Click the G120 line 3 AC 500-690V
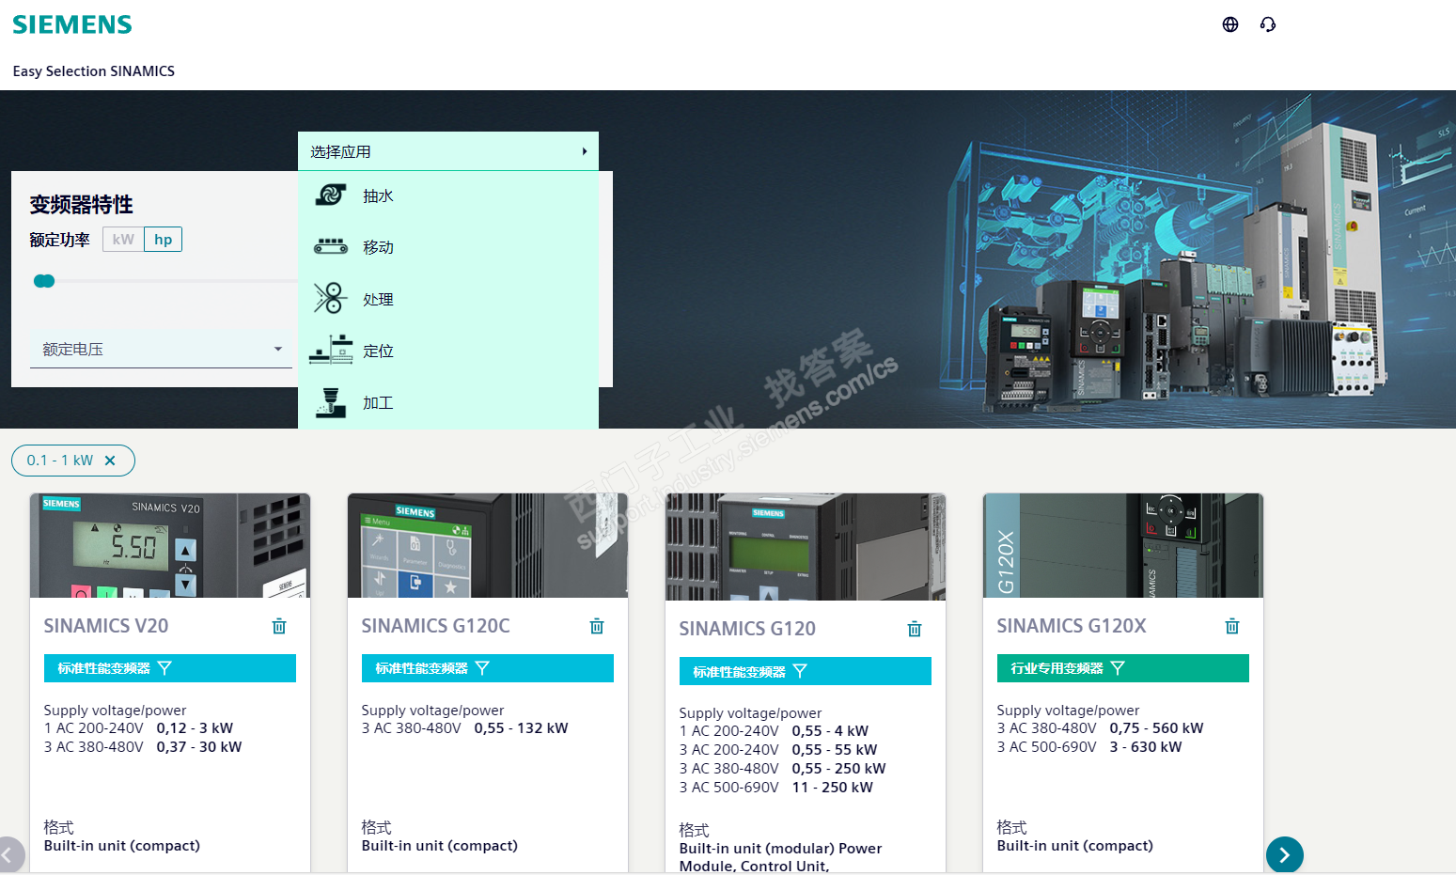The image size is (1456, 875). click(729, 788)
